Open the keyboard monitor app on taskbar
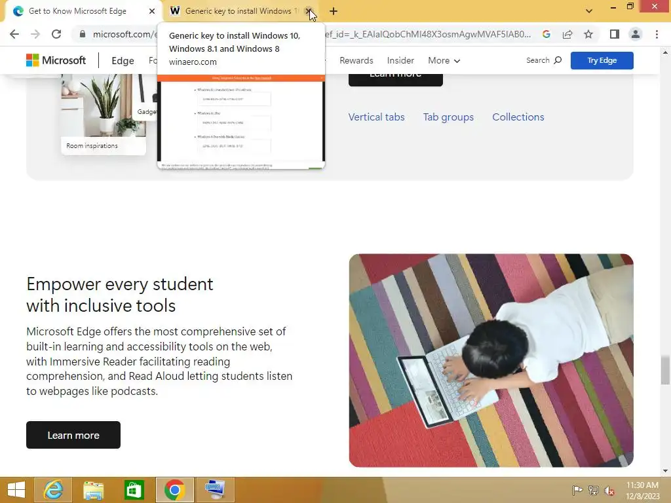 tap(215, 490)
